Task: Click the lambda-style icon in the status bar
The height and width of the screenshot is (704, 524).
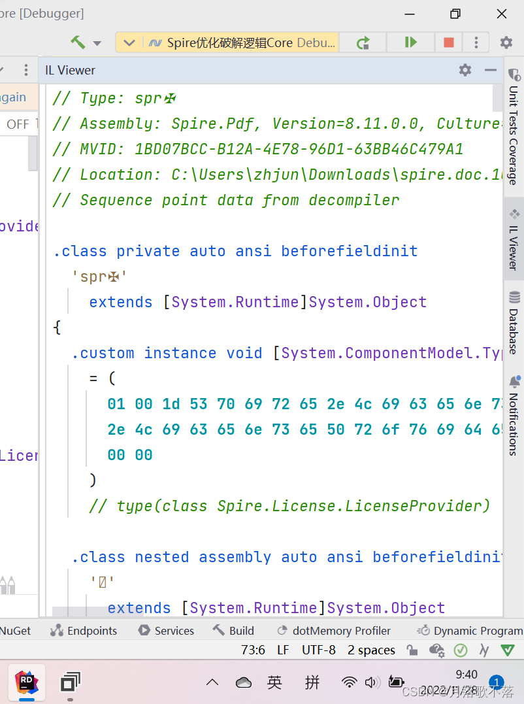Action: coord(483,650)
